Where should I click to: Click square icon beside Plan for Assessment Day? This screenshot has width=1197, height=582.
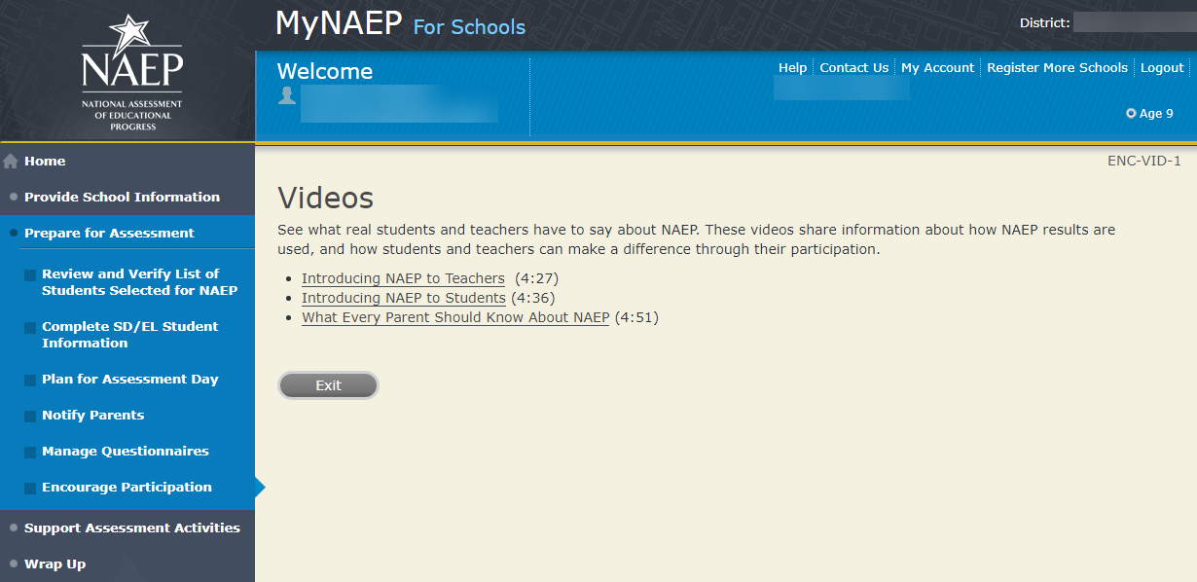(30, 381)
